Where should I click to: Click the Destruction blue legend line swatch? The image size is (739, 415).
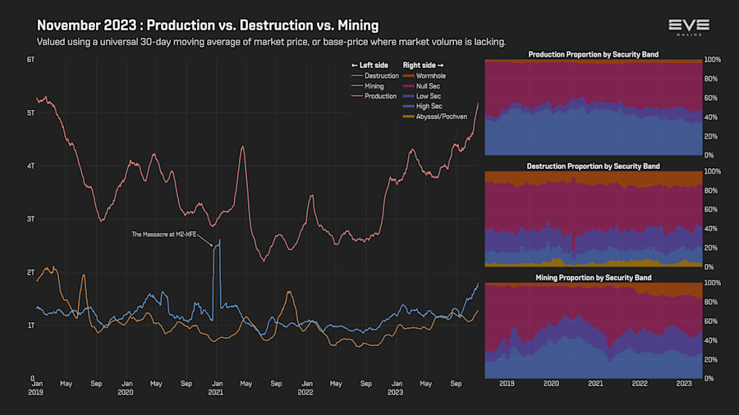tap(357, 75)
